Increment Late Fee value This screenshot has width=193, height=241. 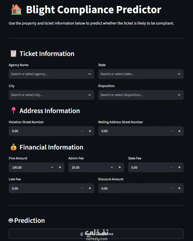point(90,188)
